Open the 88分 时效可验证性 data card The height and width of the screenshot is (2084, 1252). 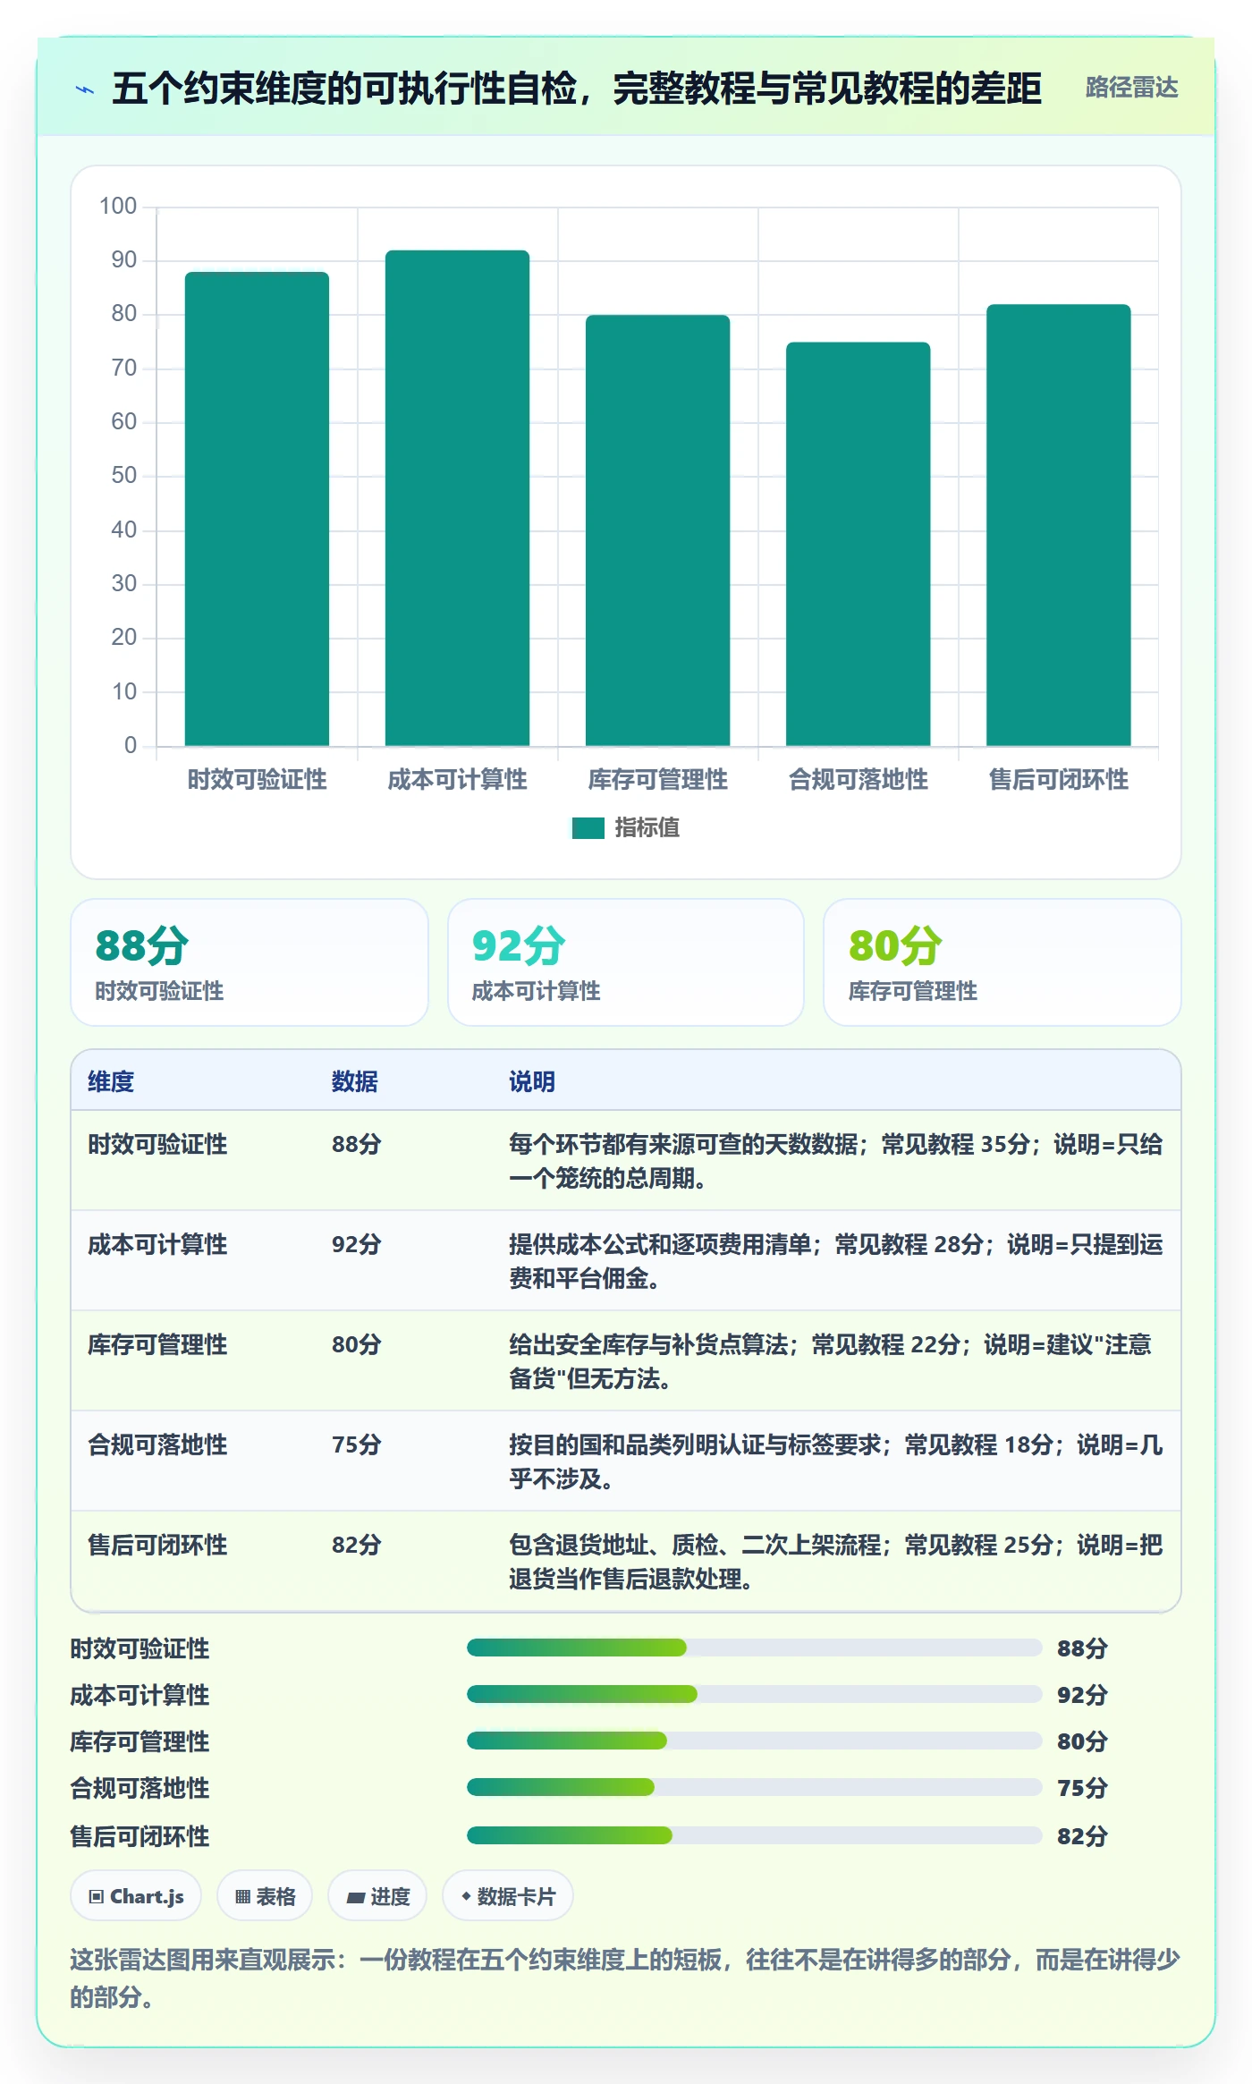(x=250, y=962)
